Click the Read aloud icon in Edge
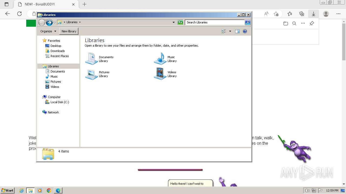The width and height of the screenshot is (346, 194). [266, 14]
